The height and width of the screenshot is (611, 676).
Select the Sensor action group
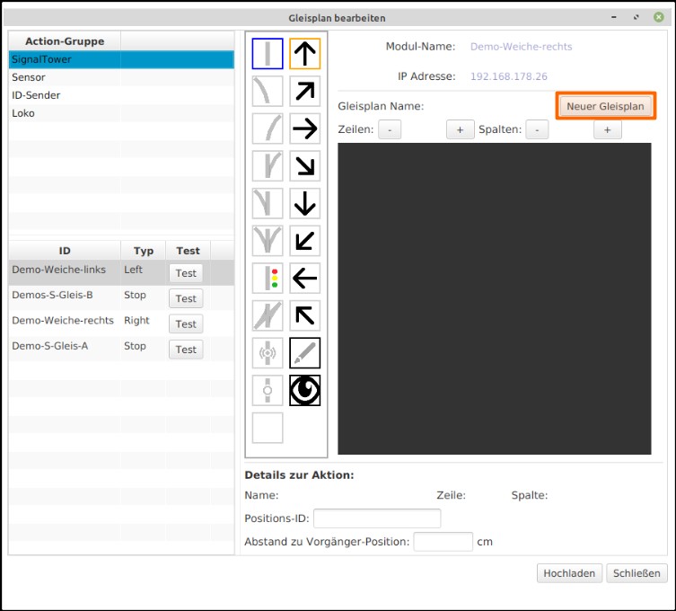click(29, 77)
